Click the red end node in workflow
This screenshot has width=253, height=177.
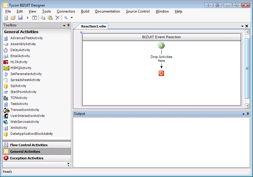[x=161, y=73]
